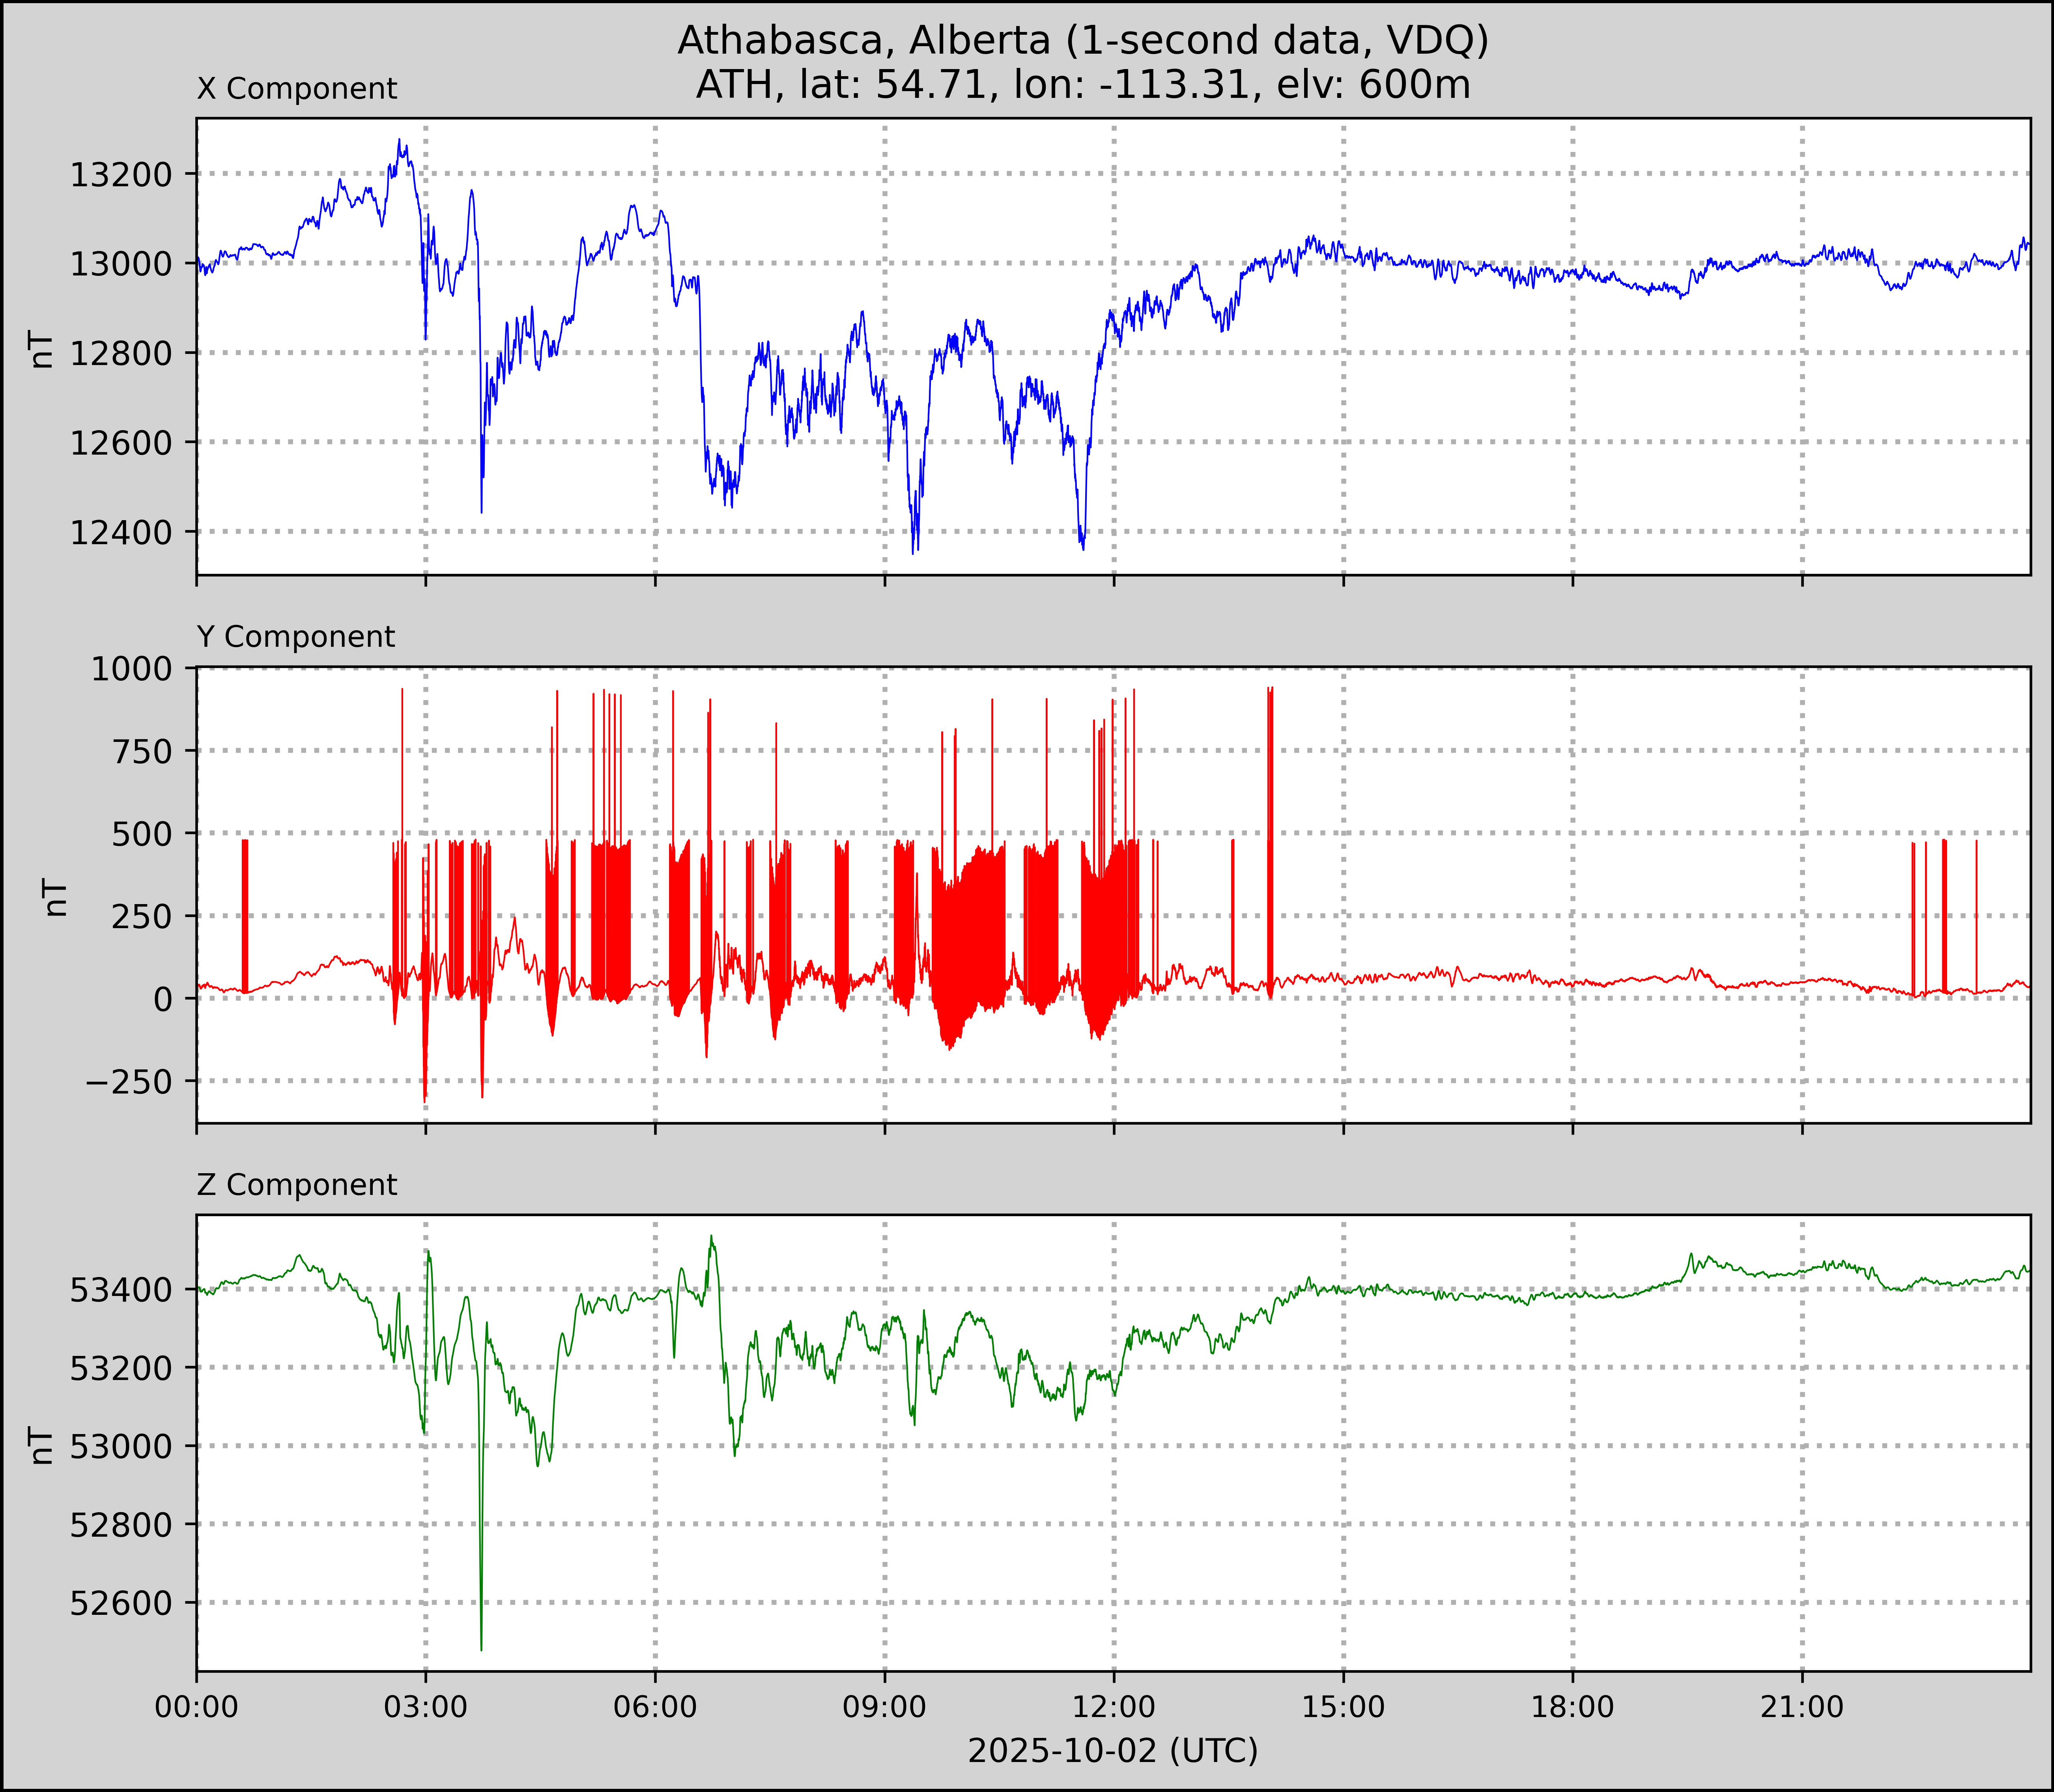Click the X Component panel label
Screen dimensions: 2054x1792
tap(297, 89)
